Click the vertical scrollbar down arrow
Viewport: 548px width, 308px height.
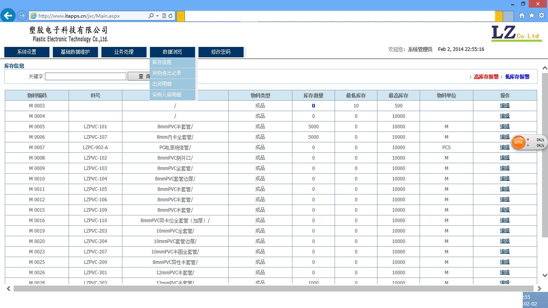[x=544, y=275]
